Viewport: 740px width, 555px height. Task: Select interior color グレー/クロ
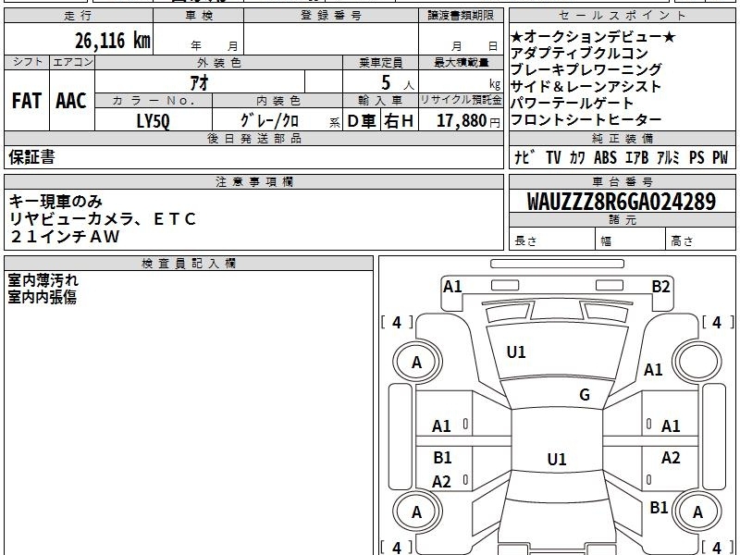tap(269, 121)
